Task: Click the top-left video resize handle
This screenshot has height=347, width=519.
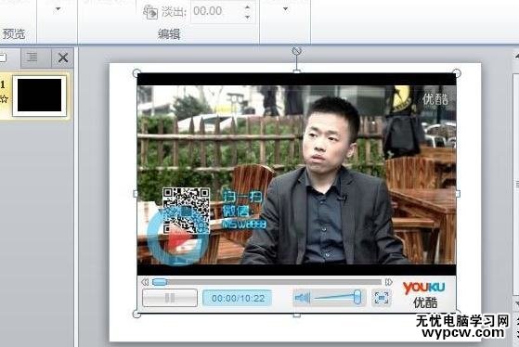Action: coord(136,73)
